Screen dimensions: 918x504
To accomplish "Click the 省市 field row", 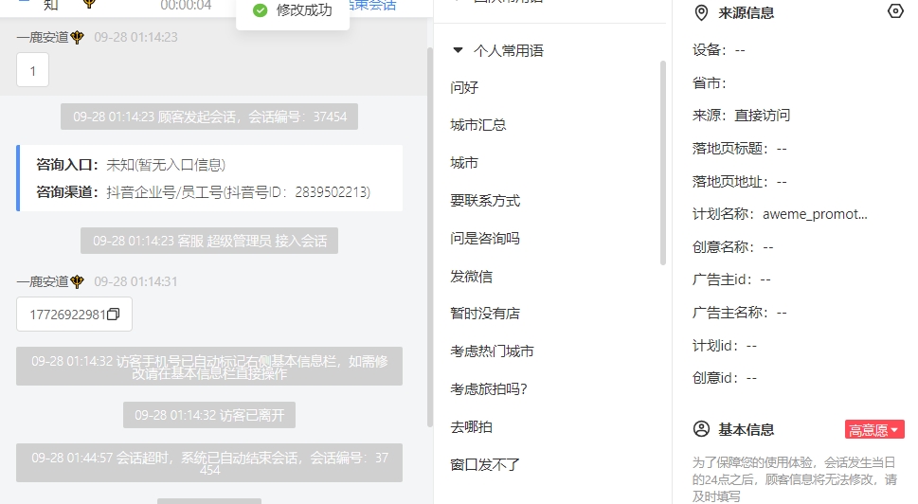I will [x=710, y=83].
